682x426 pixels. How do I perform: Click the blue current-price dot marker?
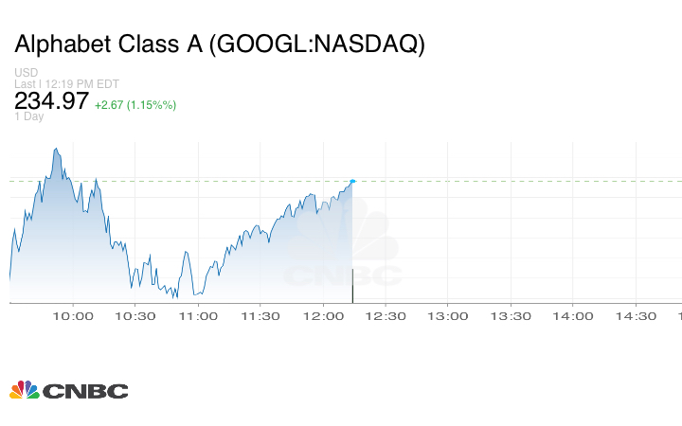[x=352, y=181]
